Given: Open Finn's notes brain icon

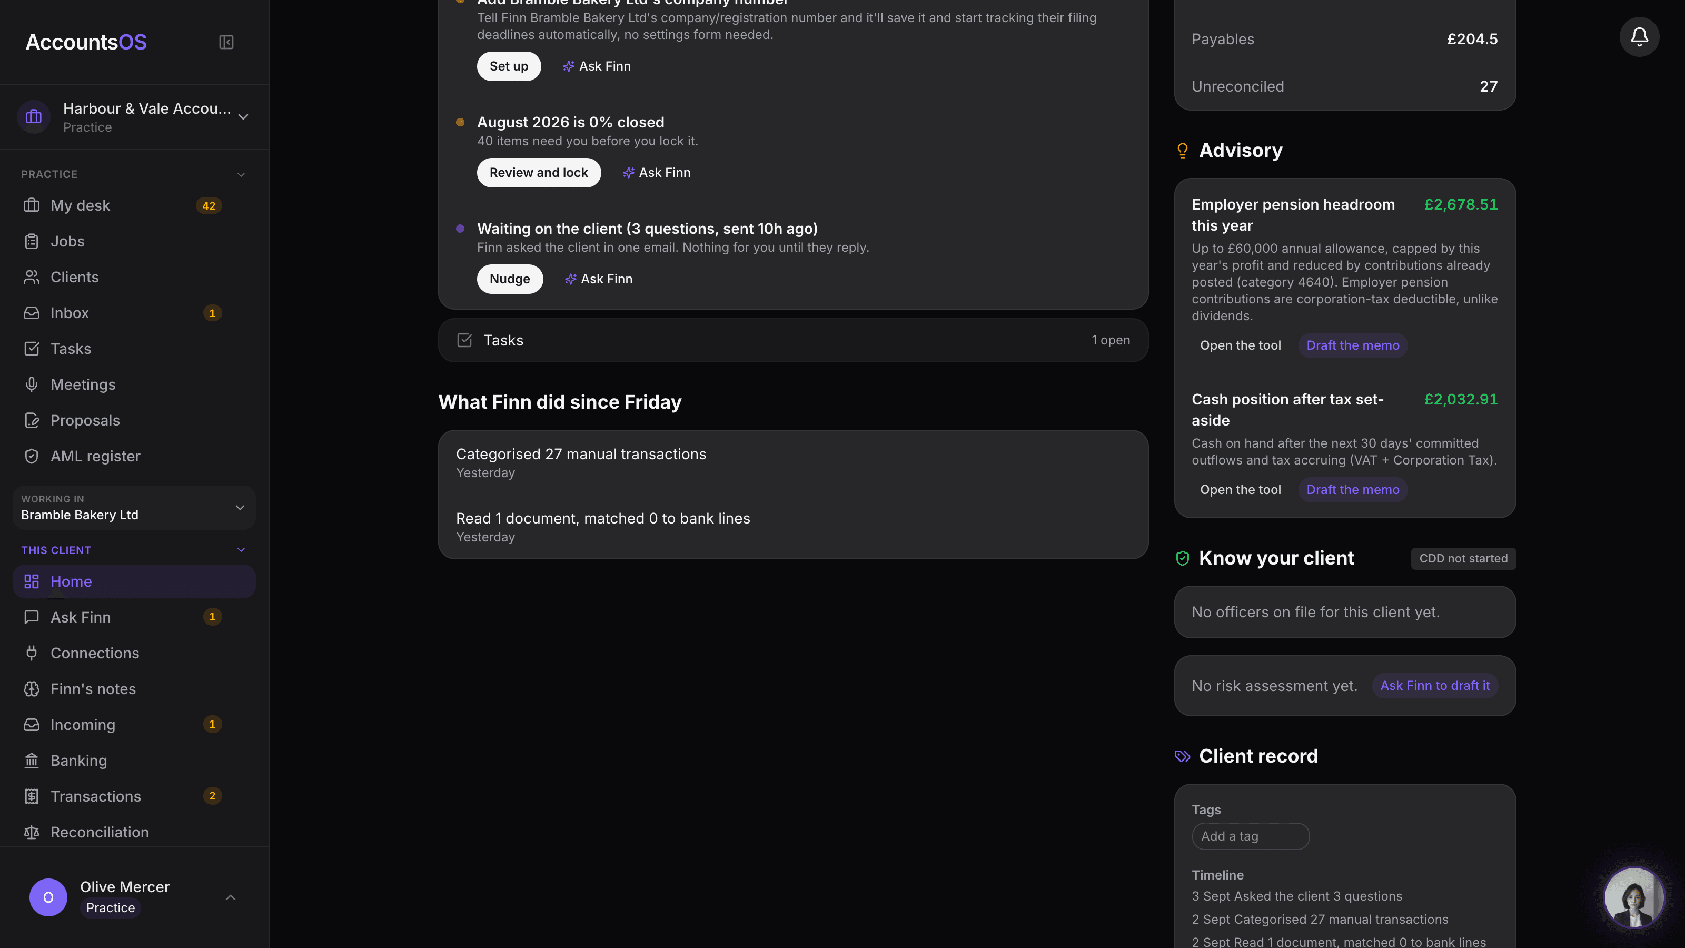Looking at the screenshot, I should (x=32, y=689).
